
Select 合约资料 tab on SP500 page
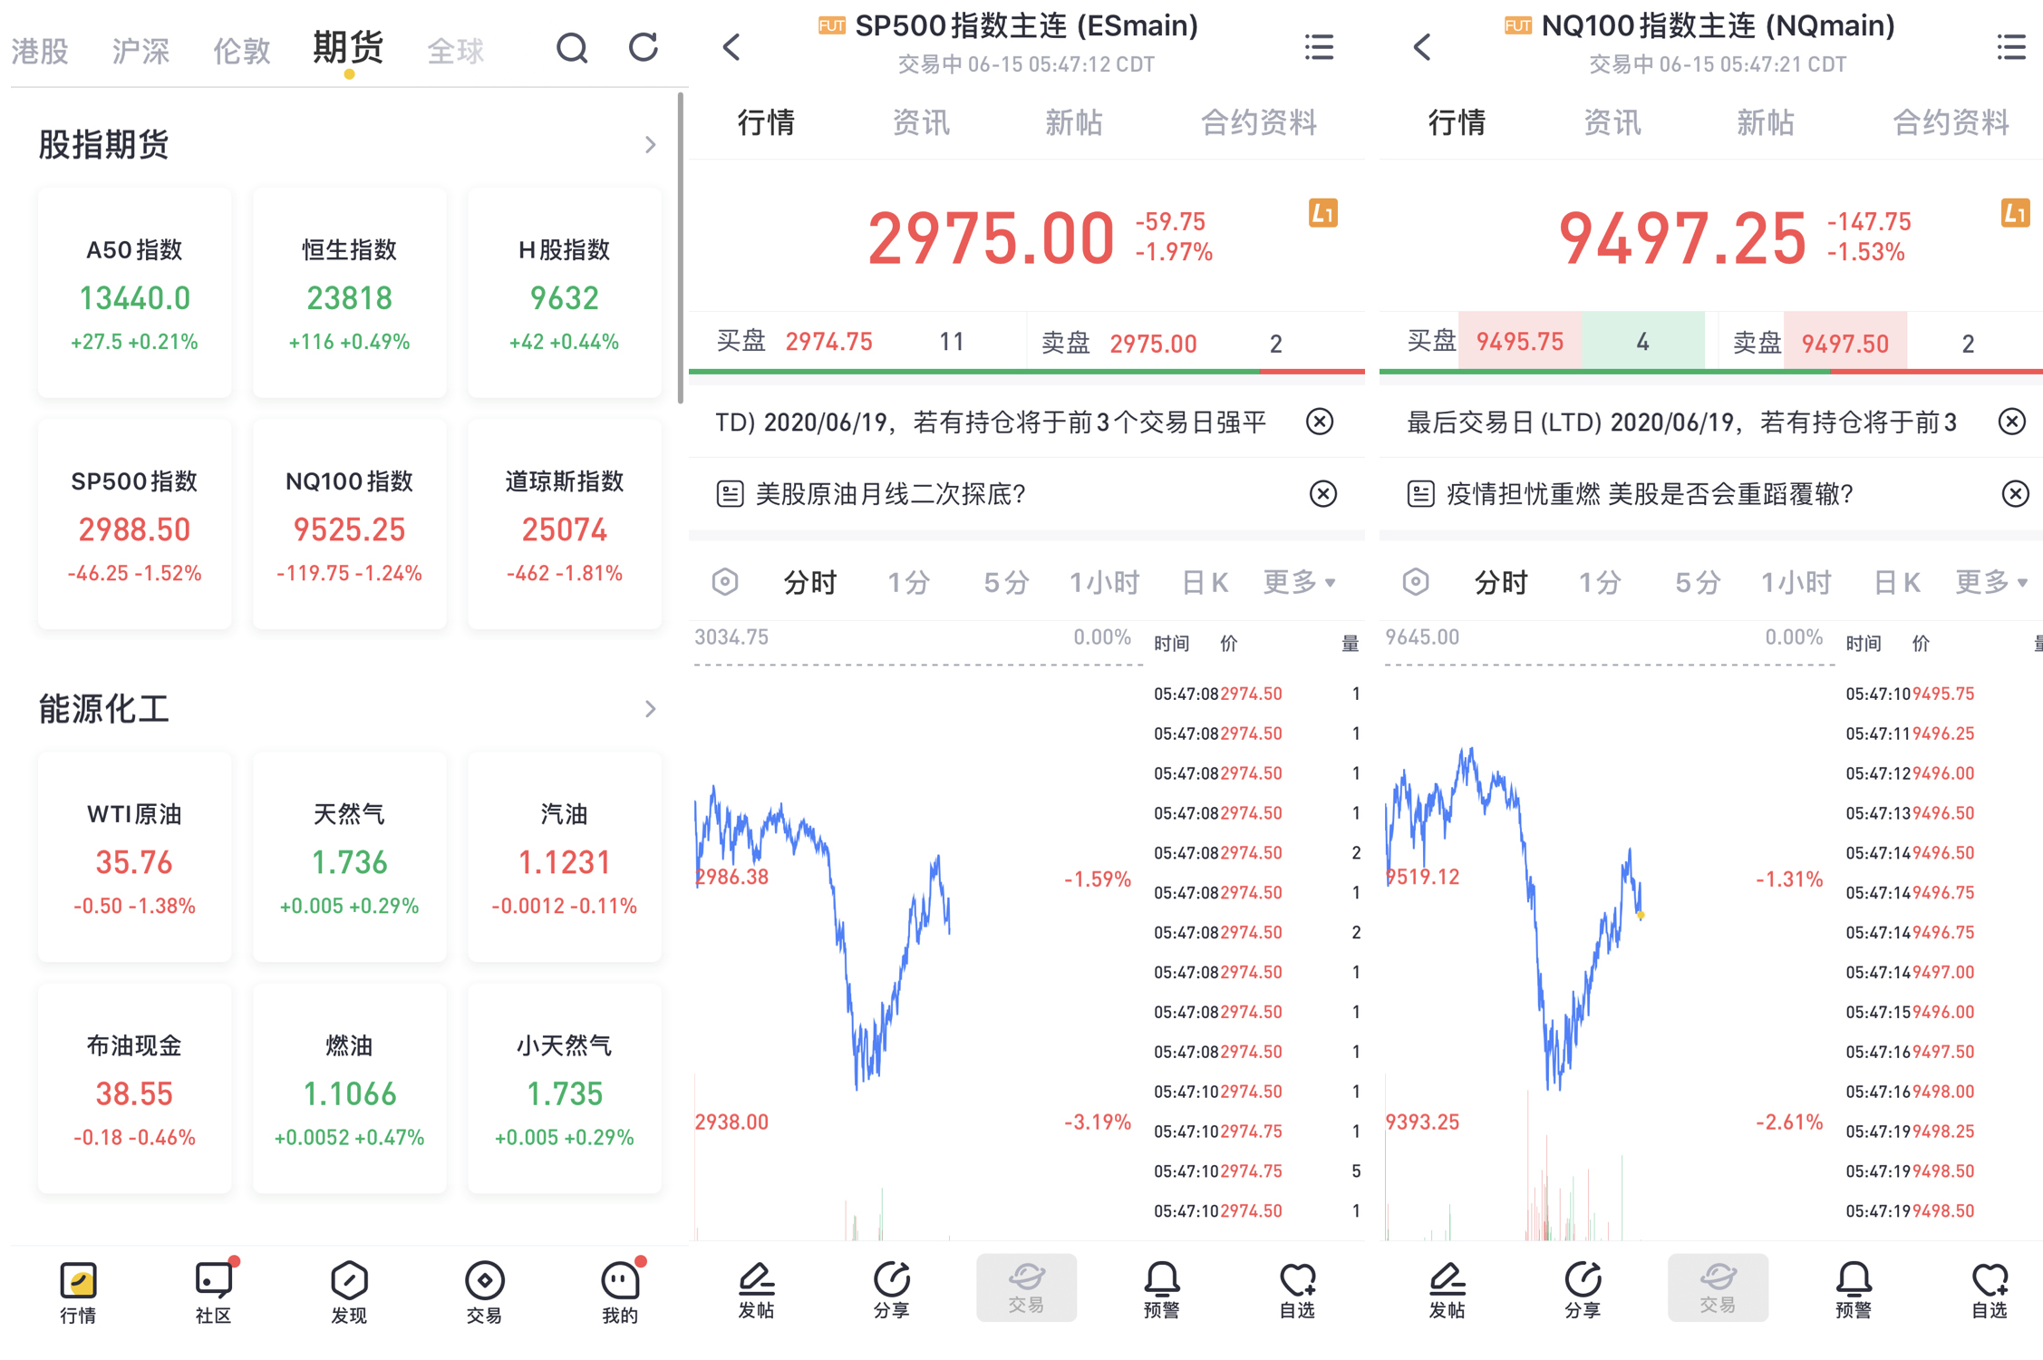coord(1258,122)
